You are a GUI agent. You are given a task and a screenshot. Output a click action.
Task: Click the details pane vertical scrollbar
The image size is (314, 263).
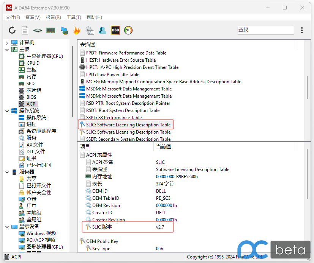coord(307,174)
